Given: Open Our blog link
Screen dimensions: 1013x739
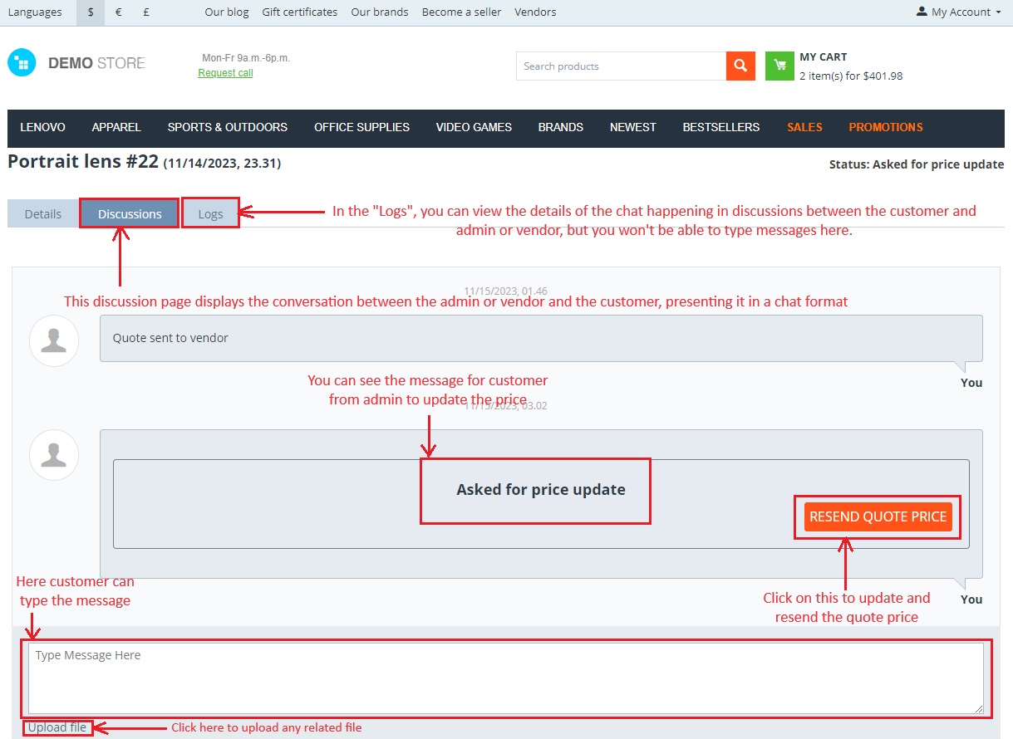Looking at the screenshot, I should click(226, 12).
